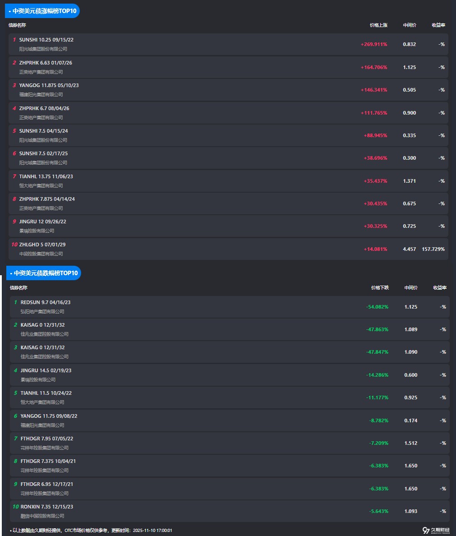Click the 久期财经 logo icon
456x536 pixels.
(426, 530)
